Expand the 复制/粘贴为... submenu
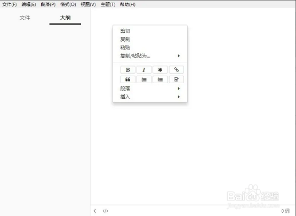Screen dimensions: 296x216 coord(150,55)
